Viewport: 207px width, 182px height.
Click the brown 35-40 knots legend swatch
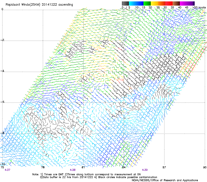[176, 3]
